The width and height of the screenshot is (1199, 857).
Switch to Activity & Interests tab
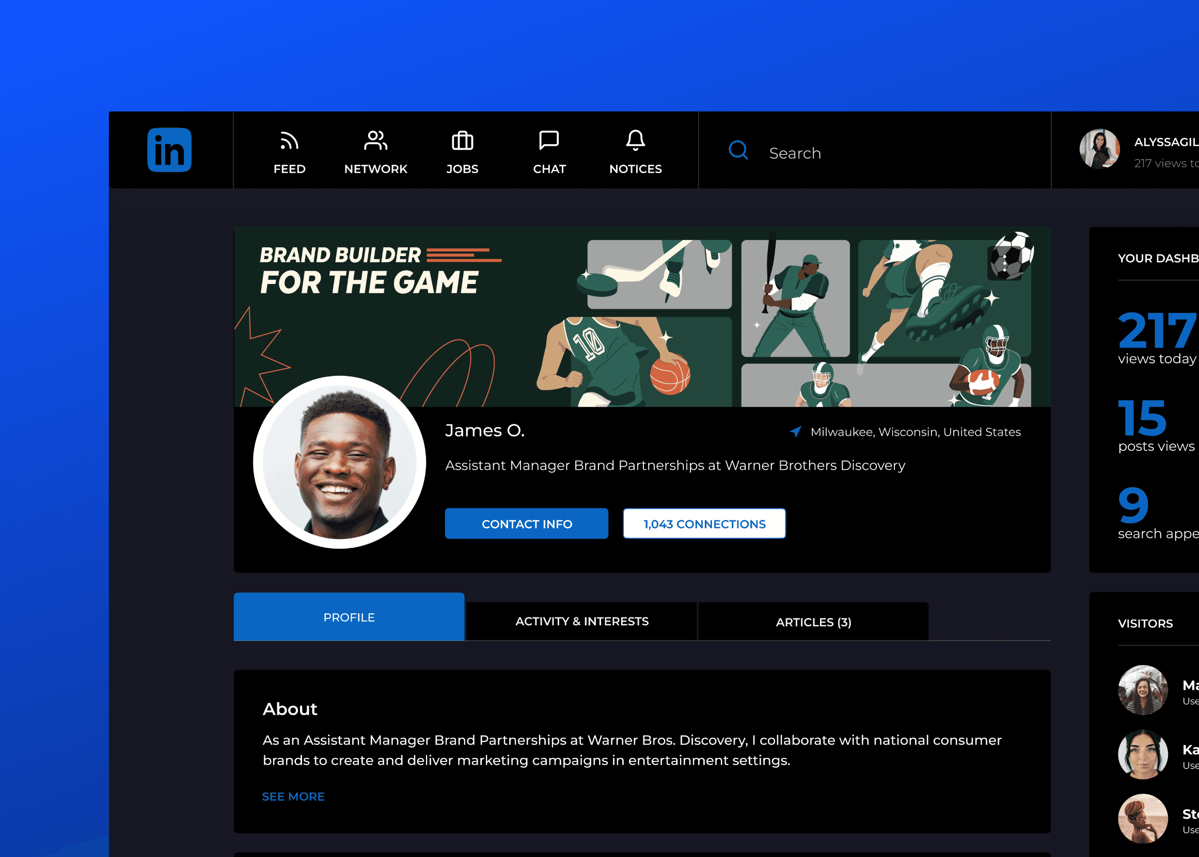coord(581,622)
